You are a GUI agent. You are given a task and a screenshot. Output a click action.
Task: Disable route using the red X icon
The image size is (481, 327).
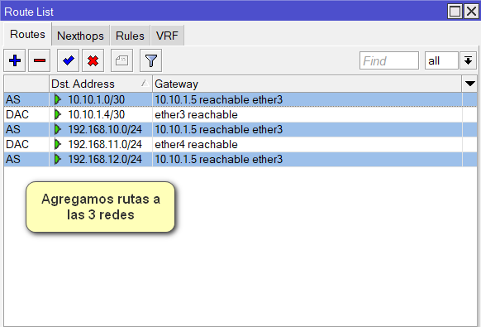coord(93,60)
